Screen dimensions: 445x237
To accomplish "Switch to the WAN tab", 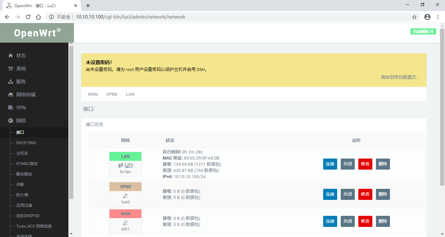I will point(93,94).
